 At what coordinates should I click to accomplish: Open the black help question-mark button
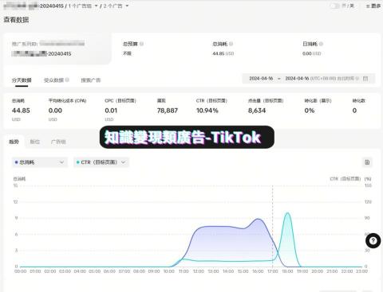pyautogui.click(x=373, y=240)
